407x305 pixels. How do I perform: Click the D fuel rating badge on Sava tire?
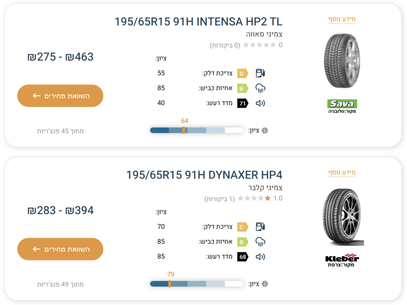(243, 74)
